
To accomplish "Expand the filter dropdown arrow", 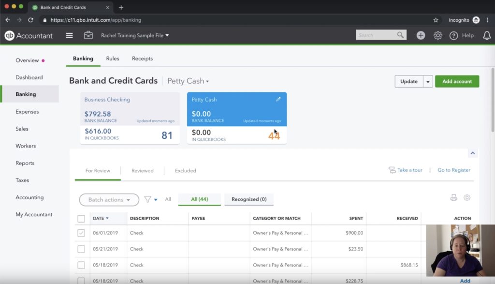I will 156,200.
